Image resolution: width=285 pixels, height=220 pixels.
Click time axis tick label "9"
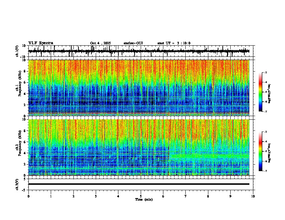(x=230, y=196)
